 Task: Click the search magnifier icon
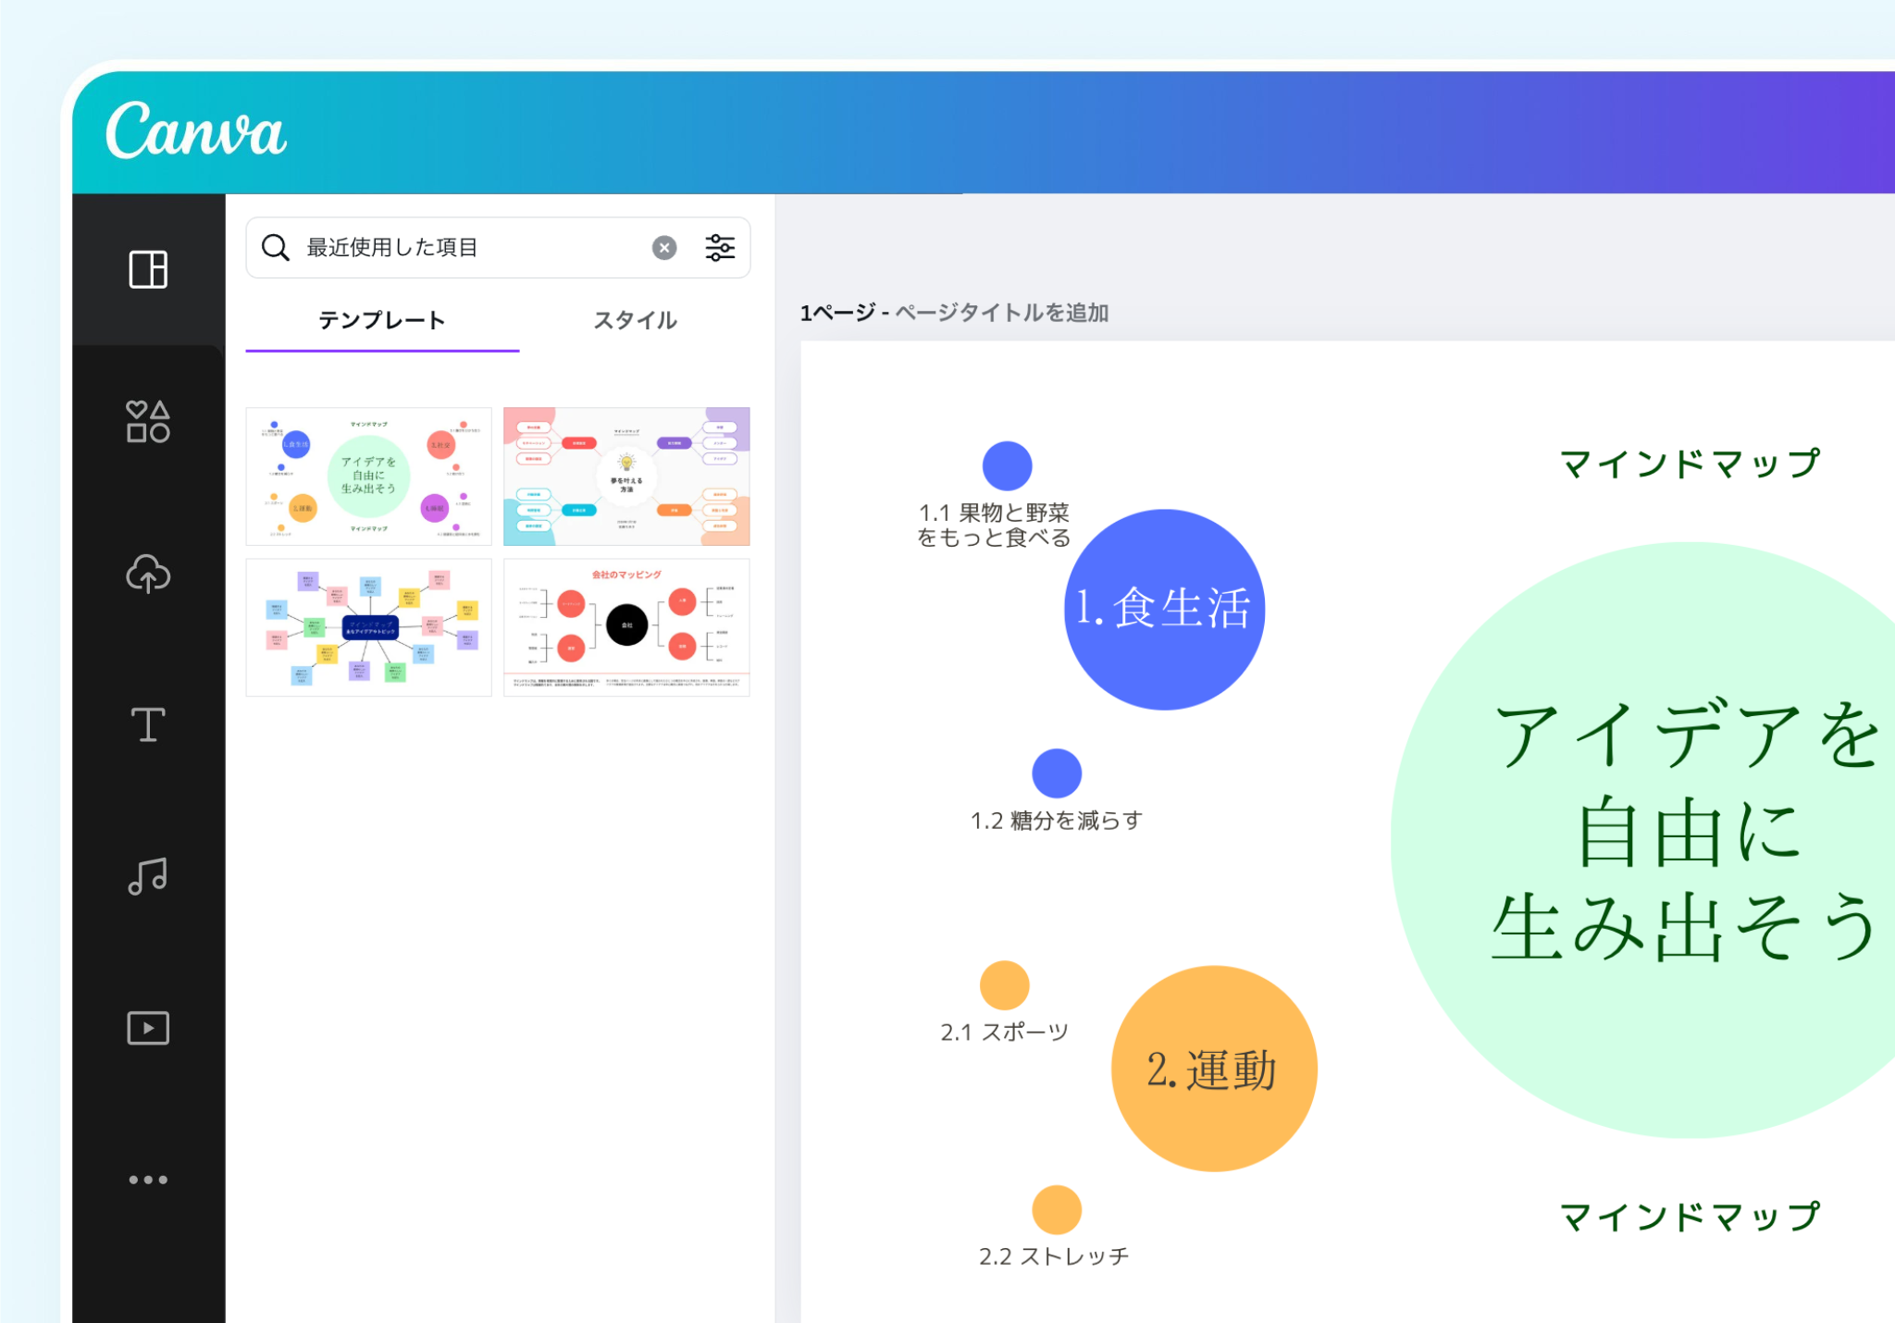point(276,247)
